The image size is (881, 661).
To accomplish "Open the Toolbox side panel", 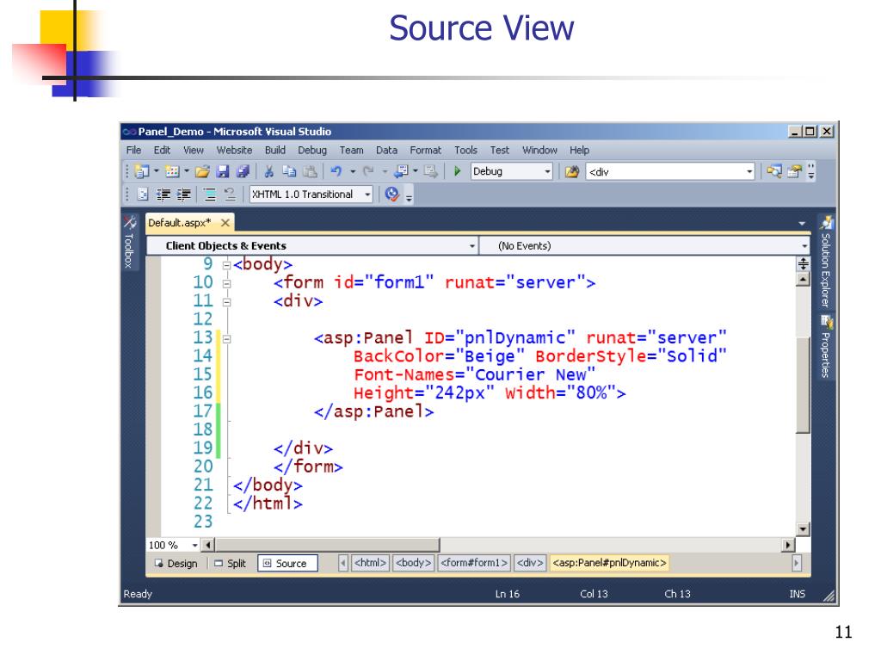I will point(129,242).
